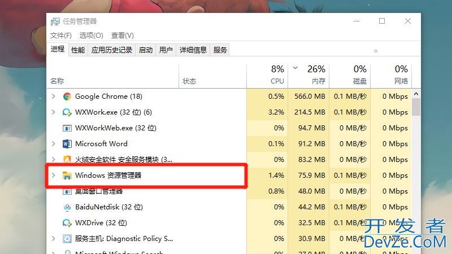Click the BaiduNetdisk cloud icon
452x254 pixels.
[67, 207]
